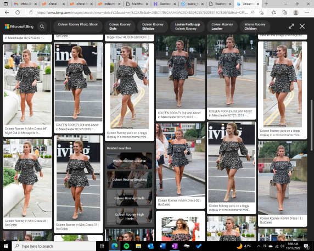The width and height of the screenshot is (314, 251).
Task: Open Microsoft Edge from taskbar
Action: [x=114, y=246]
